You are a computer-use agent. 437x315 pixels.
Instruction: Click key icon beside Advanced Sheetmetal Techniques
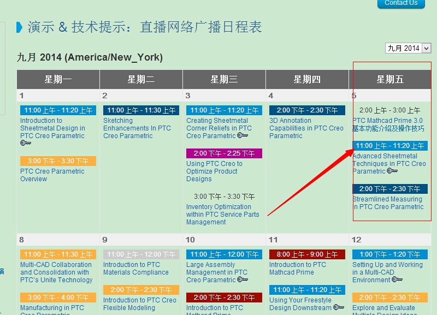[392, 171]
